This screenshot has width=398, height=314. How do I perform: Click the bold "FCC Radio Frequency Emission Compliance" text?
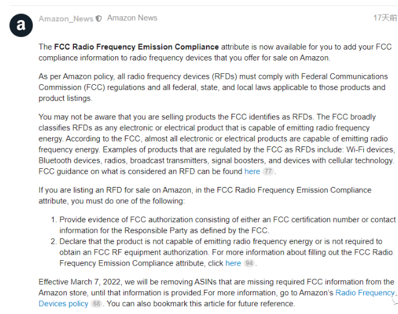[136, 47]
